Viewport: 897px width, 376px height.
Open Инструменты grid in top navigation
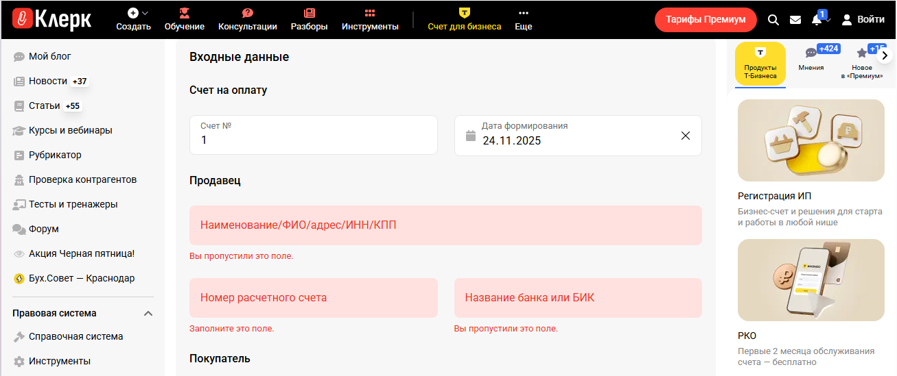pyautogui.click(x=369, y=20)
